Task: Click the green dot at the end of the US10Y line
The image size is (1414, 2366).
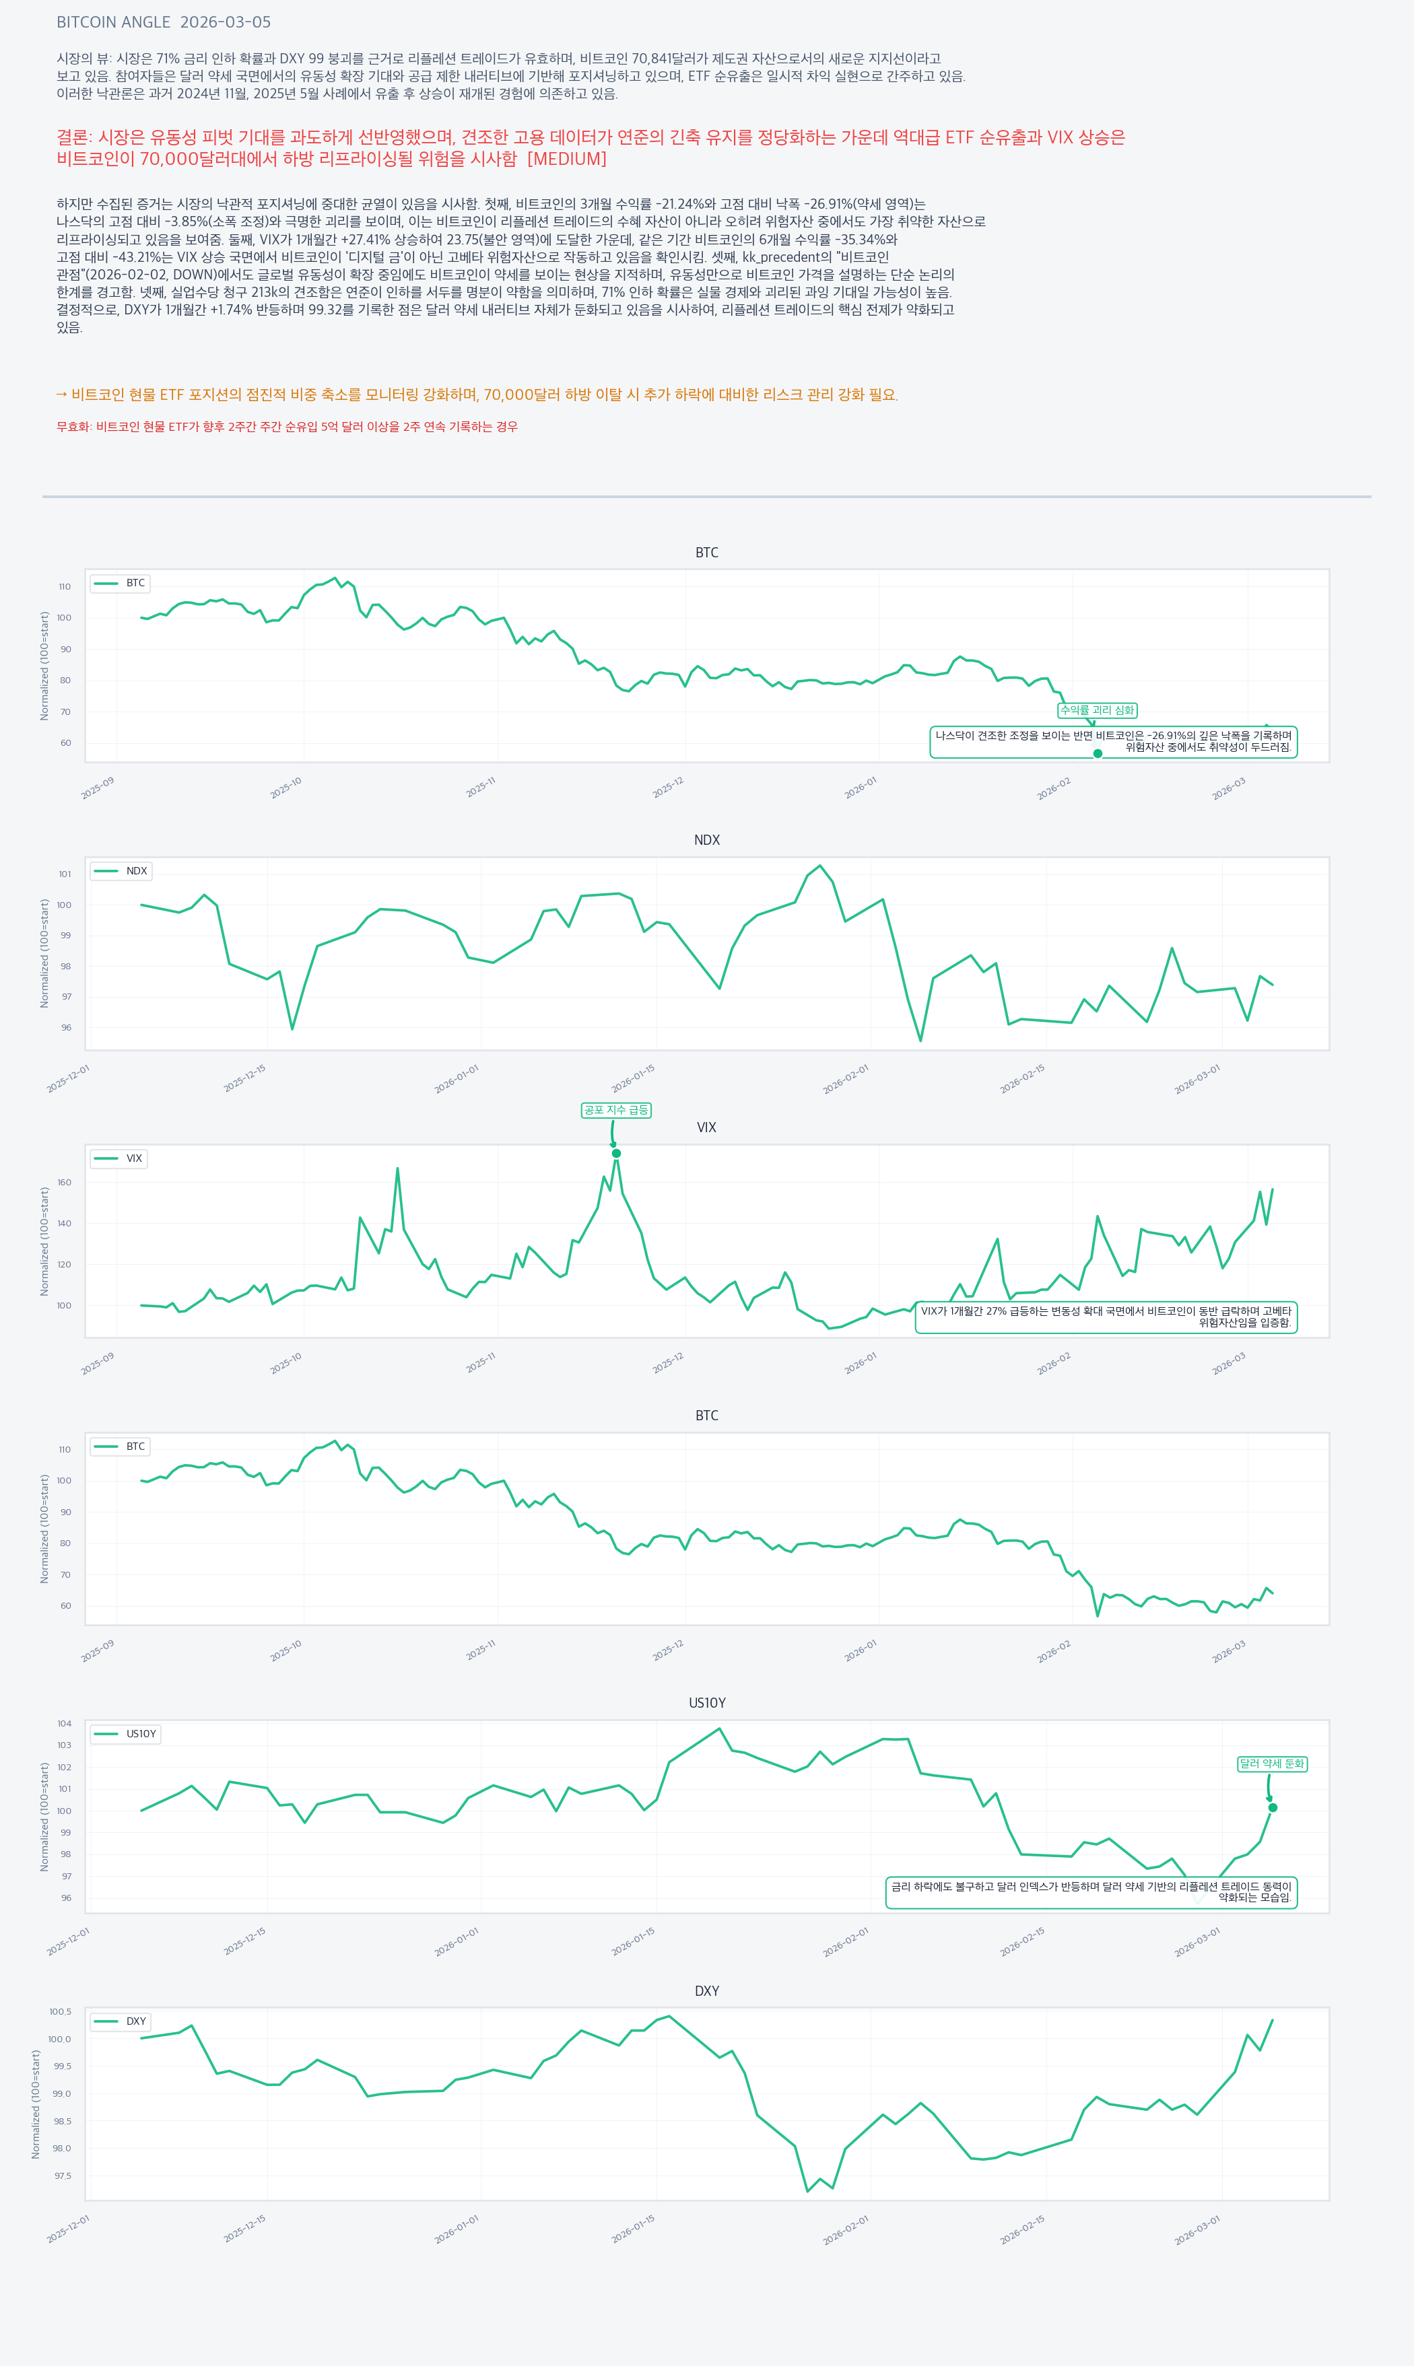Action: (1272, 1808)
